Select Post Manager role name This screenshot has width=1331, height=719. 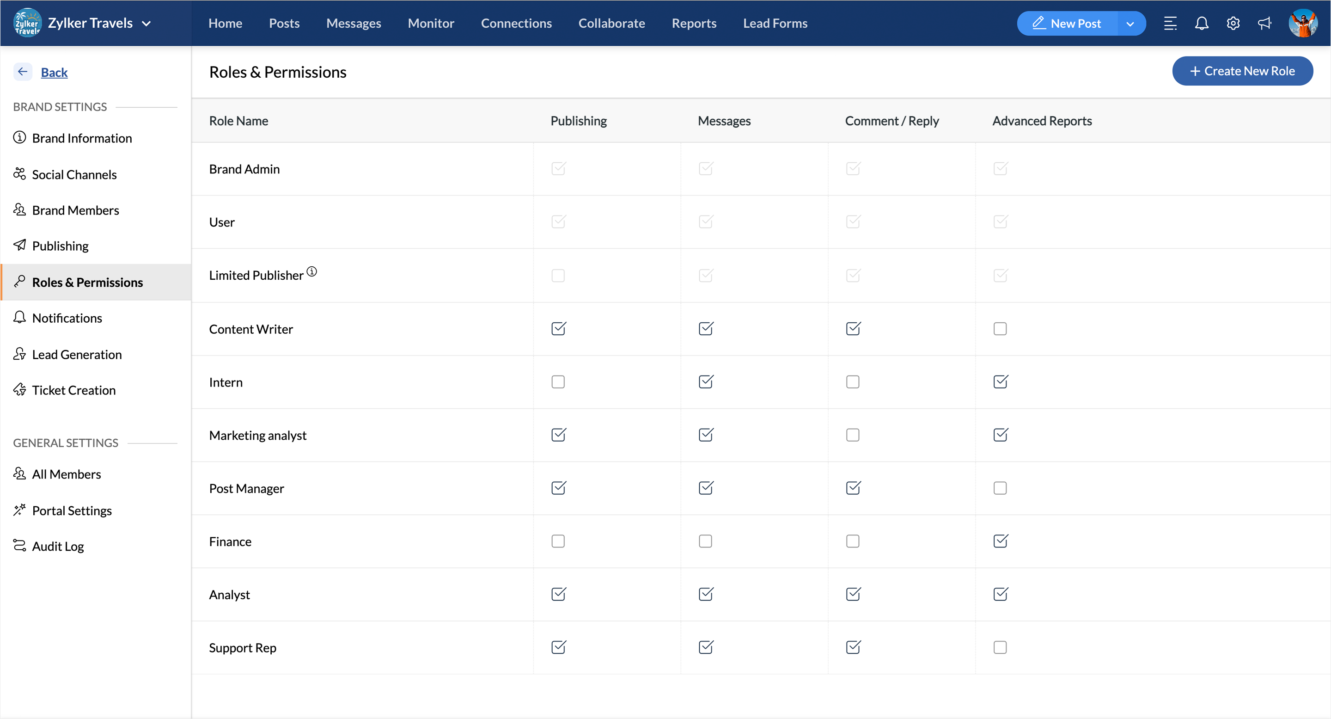pyautogui.click(x=246, y=488)
